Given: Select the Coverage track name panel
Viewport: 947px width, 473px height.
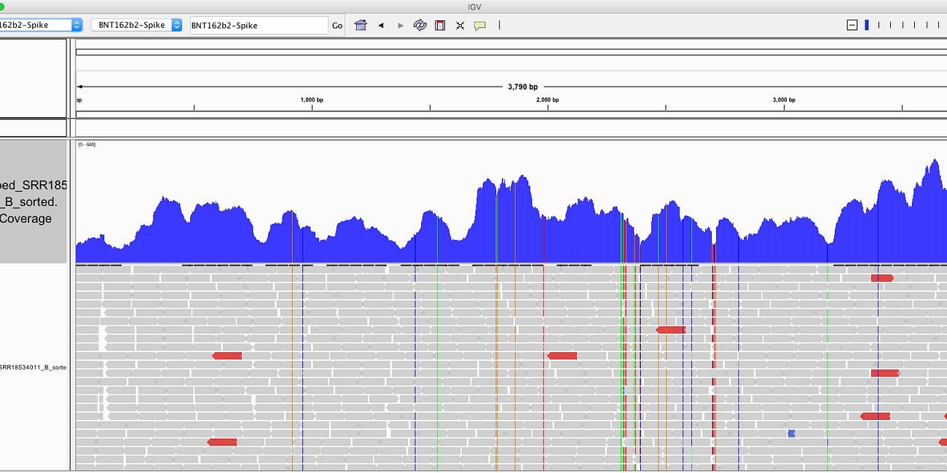Looking at the screenshot, I should click(x=34, y=202).
